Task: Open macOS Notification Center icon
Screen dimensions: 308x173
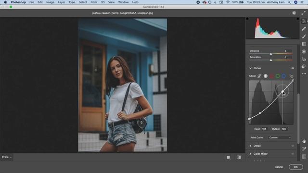Action: coord(302,2)
